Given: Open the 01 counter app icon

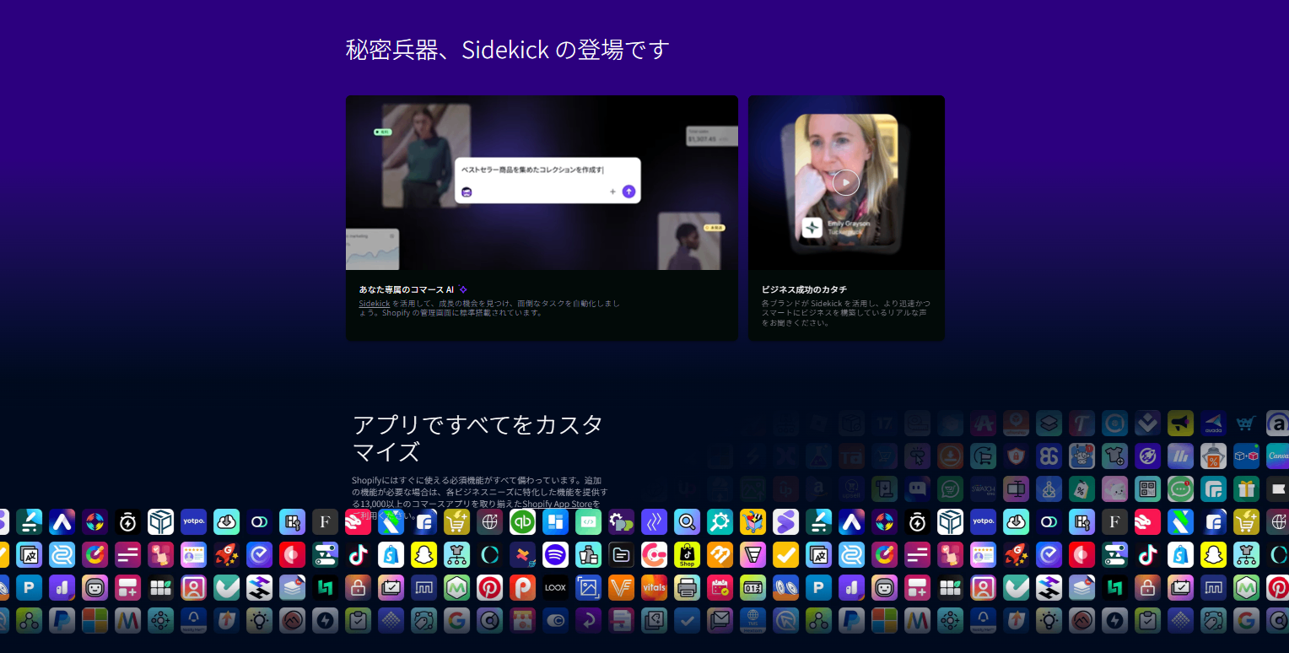Looking at the screenshot, I should click(x=753, y=587).
